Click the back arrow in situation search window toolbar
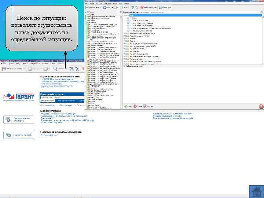Image resolution: width=264 pixels, height=198 pixels. point(105,7)
